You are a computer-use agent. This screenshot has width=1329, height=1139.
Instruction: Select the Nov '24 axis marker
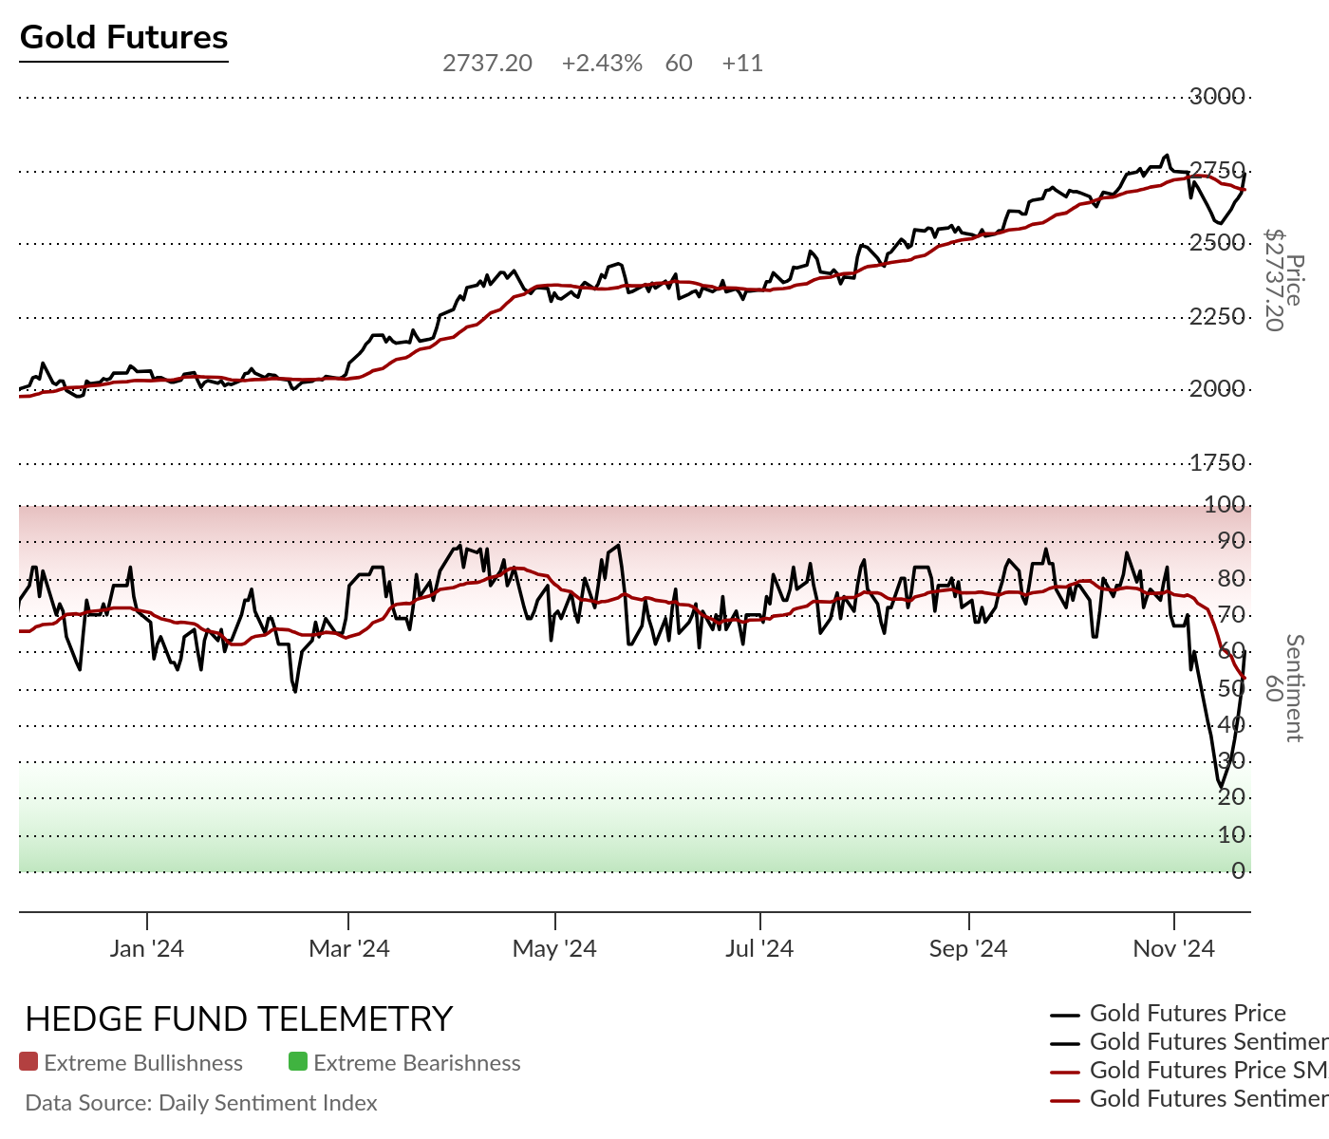pyautogui.click(x=1174, y=948)
